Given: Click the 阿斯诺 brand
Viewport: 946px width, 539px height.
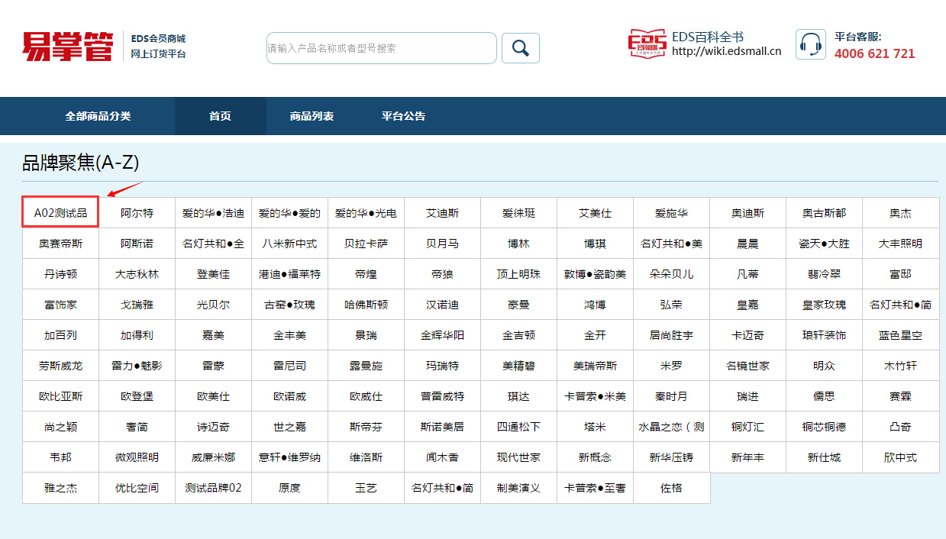Looking at the screenshot, I should tap(137, 244).
